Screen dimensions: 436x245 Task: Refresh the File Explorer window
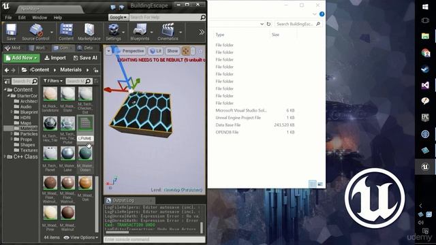point(268,24)
